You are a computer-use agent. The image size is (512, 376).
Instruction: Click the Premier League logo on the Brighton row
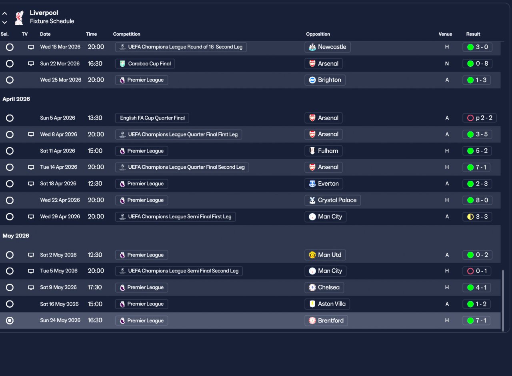(x=122, y=80)
